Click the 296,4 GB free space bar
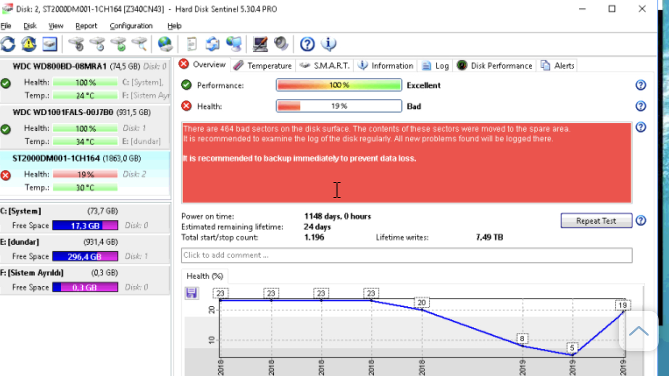This screenshot has width=669, height=376. click(x=85, y=257)
